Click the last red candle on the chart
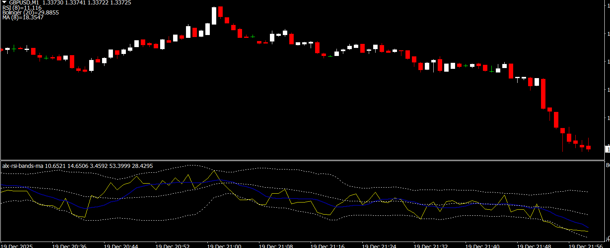This screenshot has width=610, height=248. 588,148
